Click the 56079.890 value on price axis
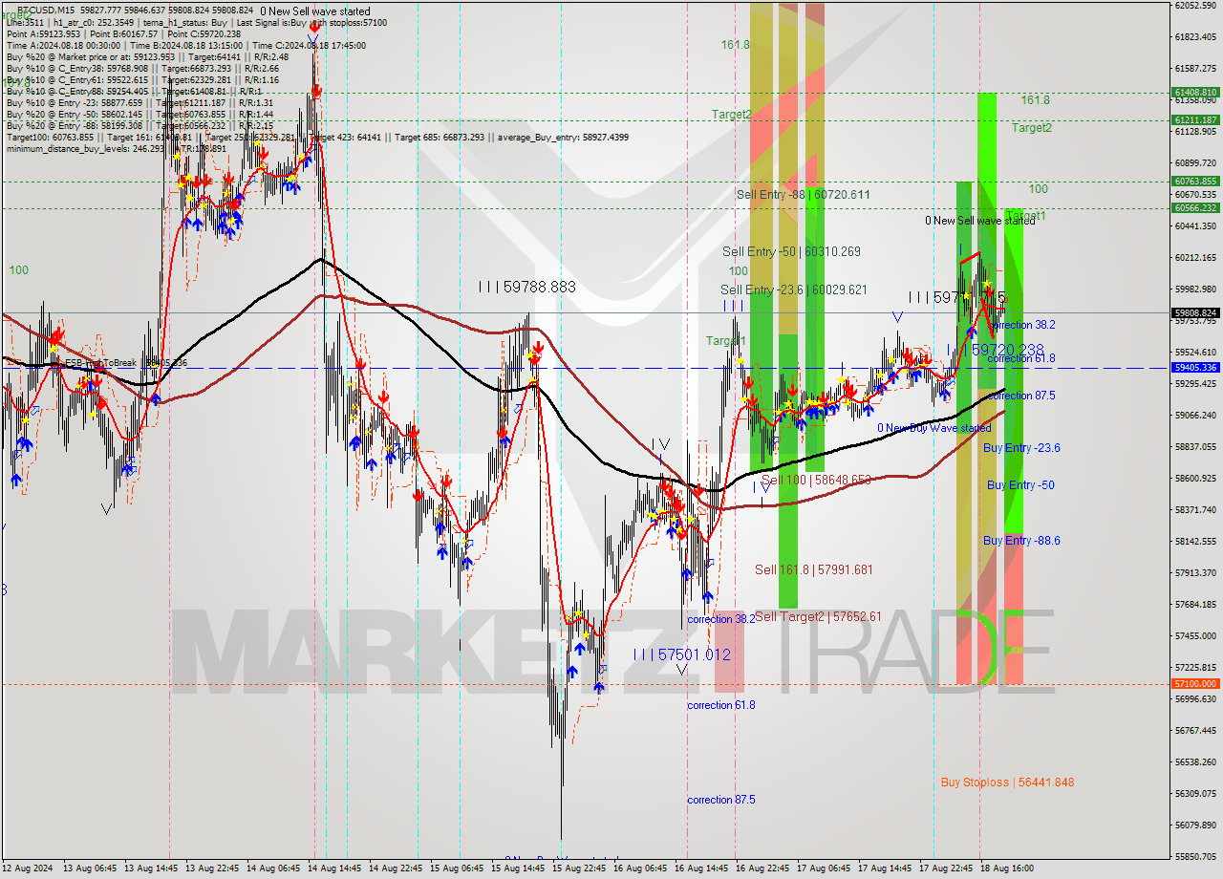The width and height of the screenshot is (1223, 879). tap(1194, 825)
